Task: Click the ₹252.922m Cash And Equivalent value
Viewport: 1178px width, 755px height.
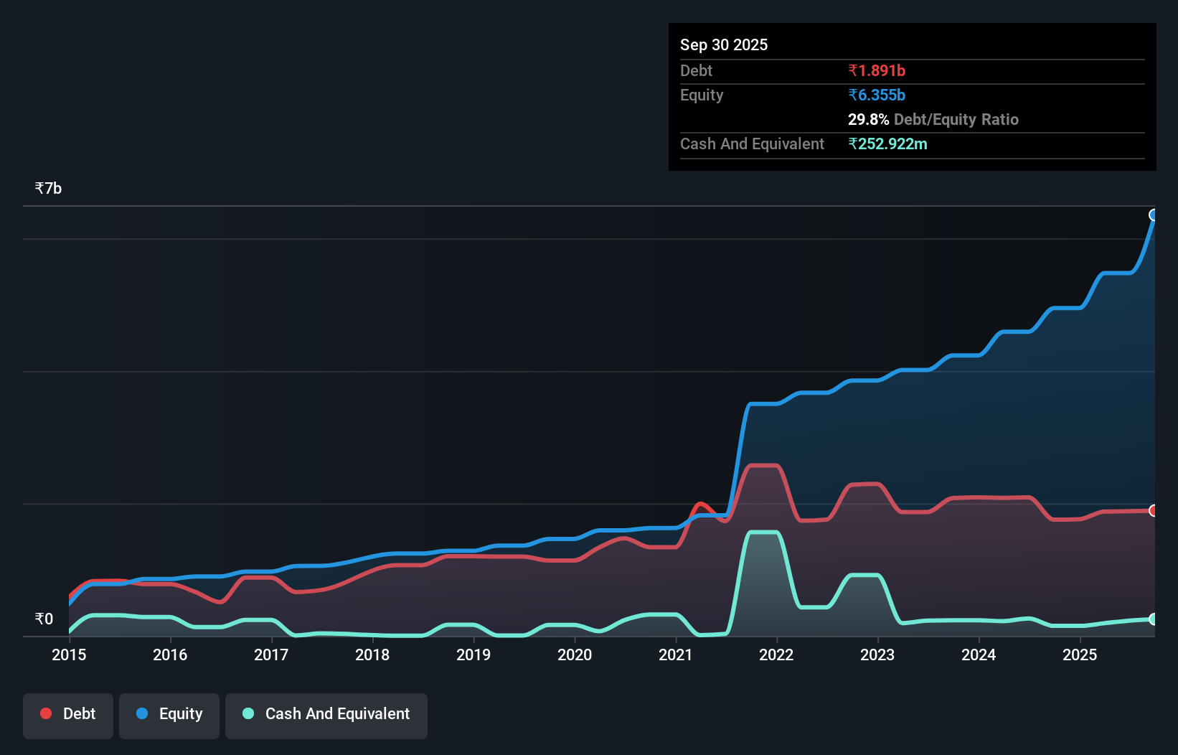Action: point(888,144)
